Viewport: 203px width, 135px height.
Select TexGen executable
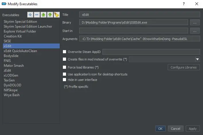pyautogui.click(x=31, y=80)
